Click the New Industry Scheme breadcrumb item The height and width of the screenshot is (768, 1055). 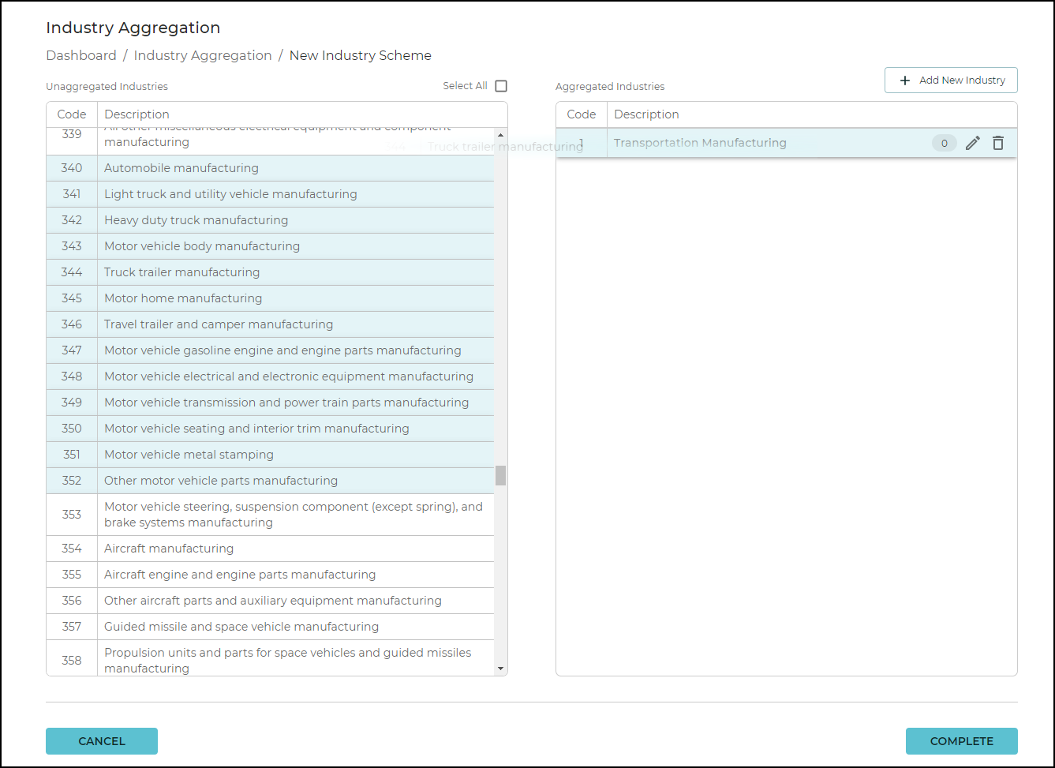[360, 55]
